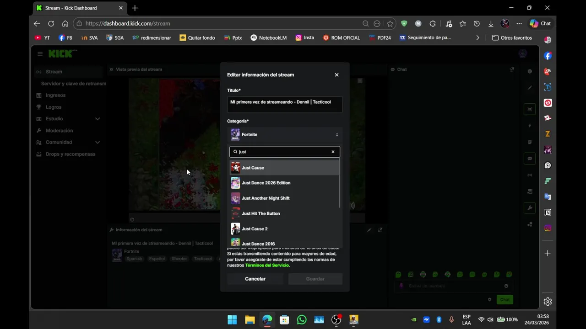Open the green shield extension
This screenshot has height=329, width=586.
click(x=404, y=23)
